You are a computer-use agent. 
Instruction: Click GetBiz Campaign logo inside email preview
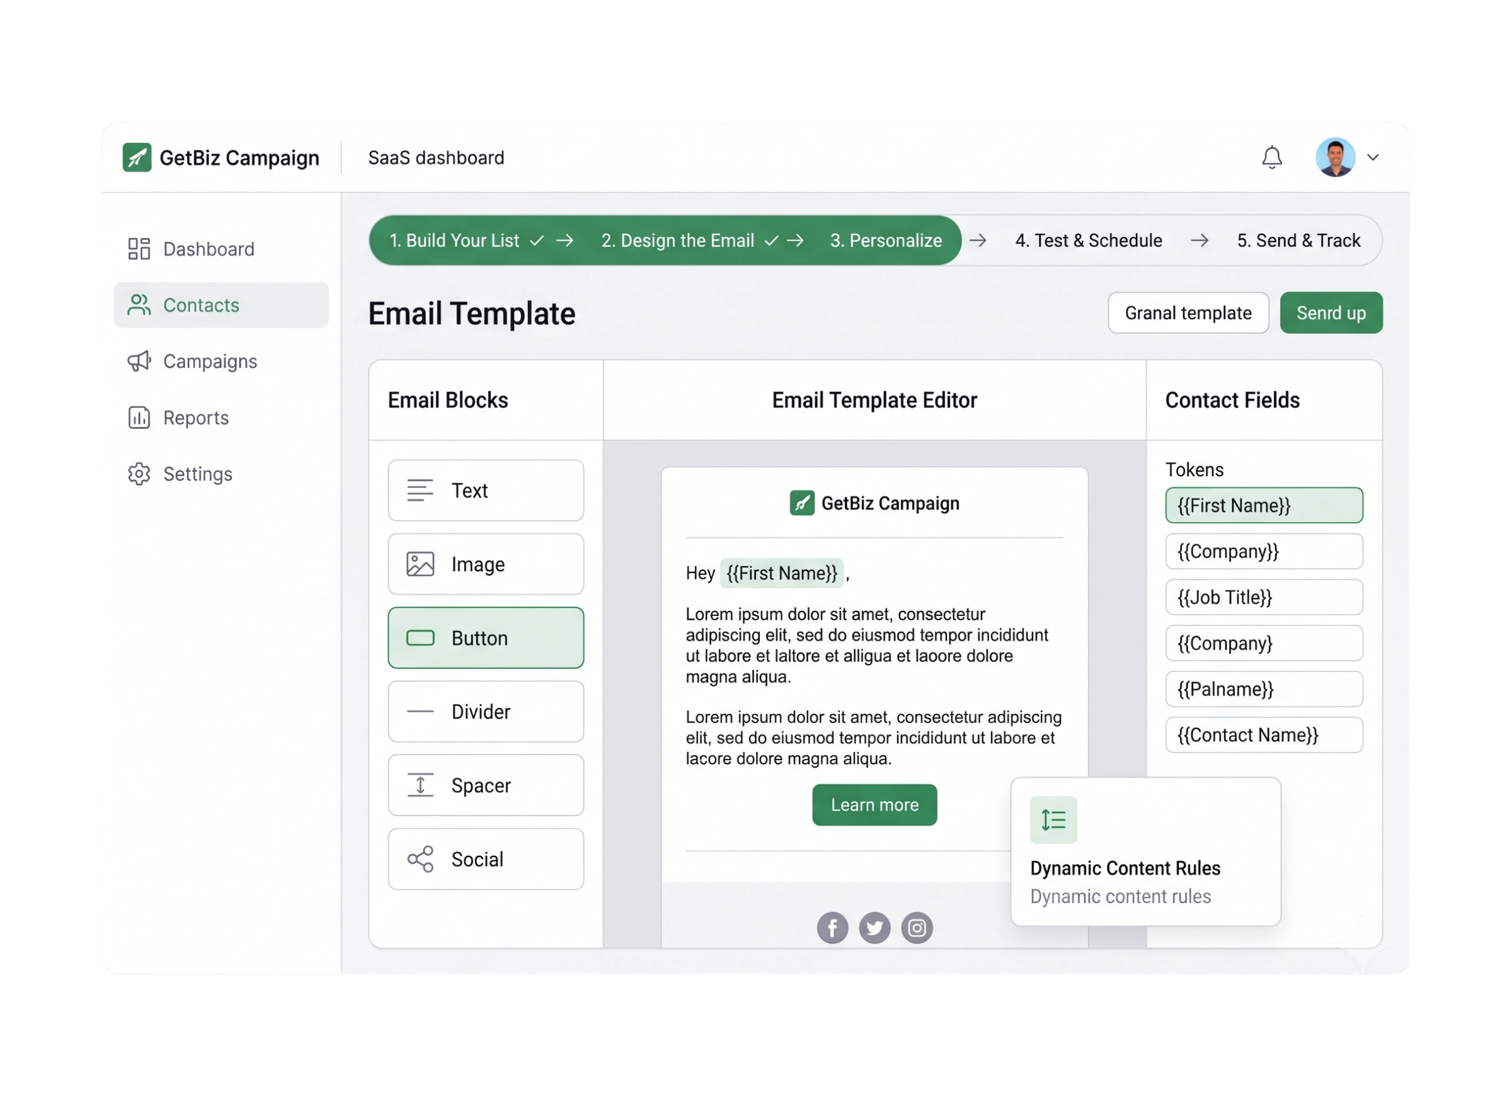coord(874,503)
